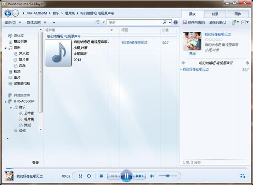253x185 pixels.
Task: Click 唱片集 in the breadcrumb path
Action: pyautogui.click(x=70, y=13)
